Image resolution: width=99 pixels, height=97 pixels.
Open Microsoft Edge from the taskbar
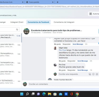coord(44,94)
